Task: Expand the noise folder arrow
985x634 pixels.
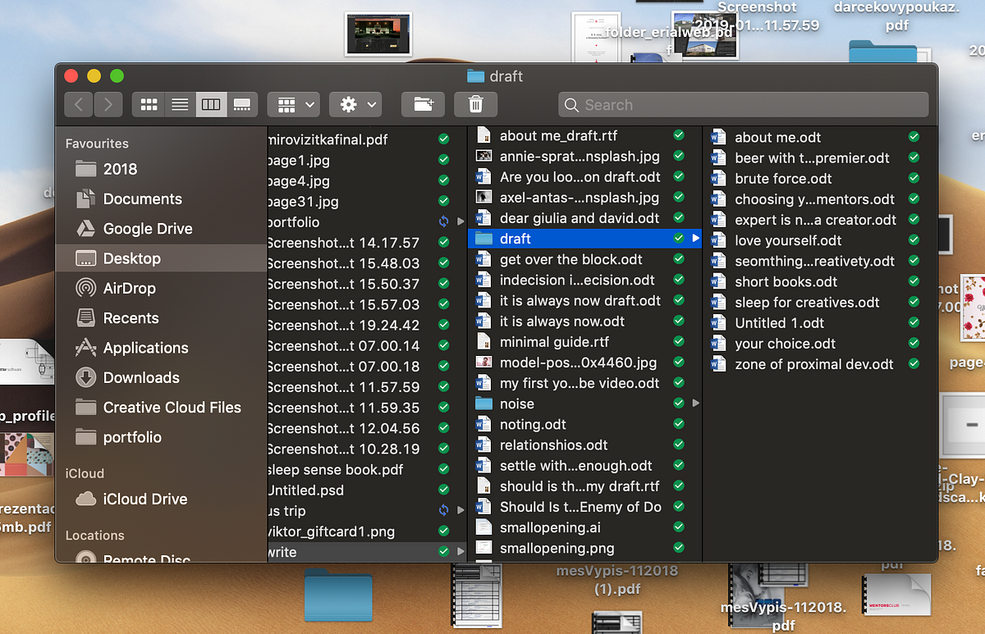Action: pyautogui.click(x=696, y=404)
